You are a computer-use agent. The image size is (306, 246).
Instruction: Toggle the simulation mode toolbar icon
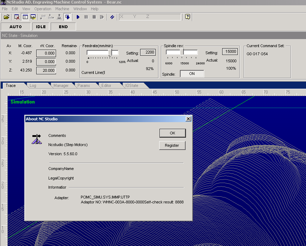click(x=68, y=17)
